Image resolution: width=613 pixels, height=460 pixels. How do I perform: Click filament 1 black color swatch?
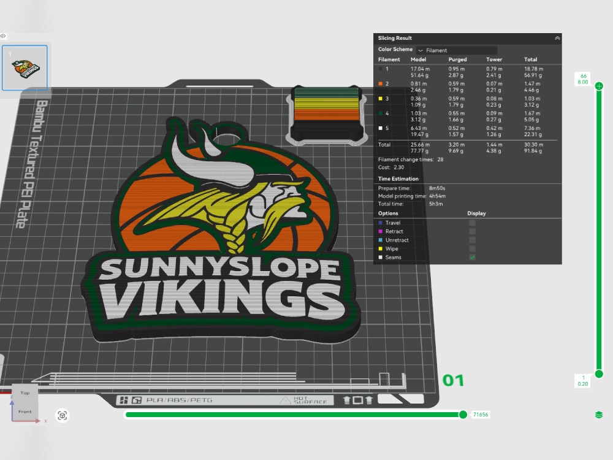381,69
